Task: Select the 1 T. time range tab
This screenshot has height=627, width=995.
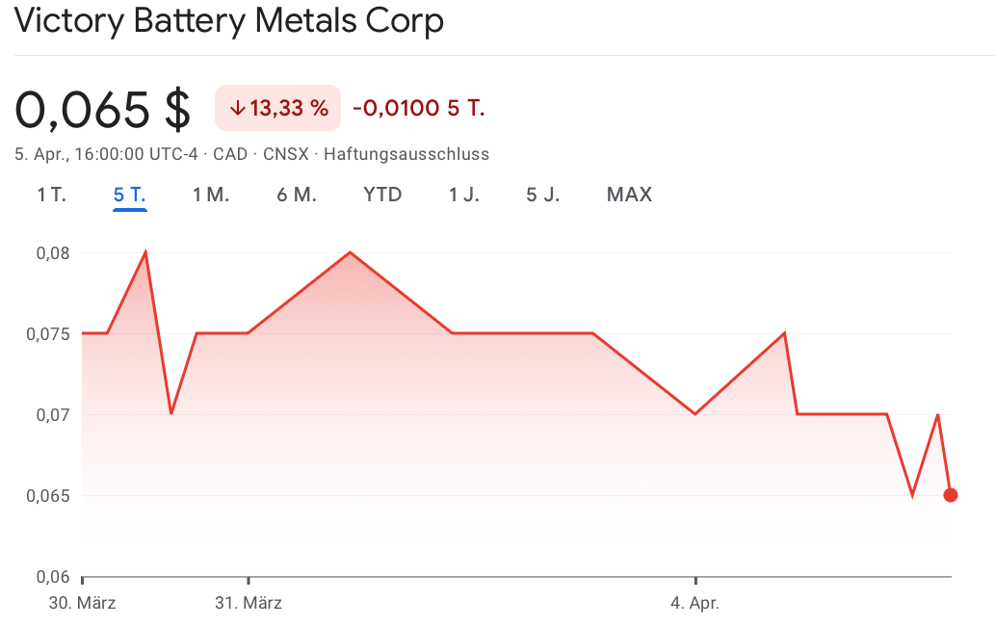Action: 52,195
